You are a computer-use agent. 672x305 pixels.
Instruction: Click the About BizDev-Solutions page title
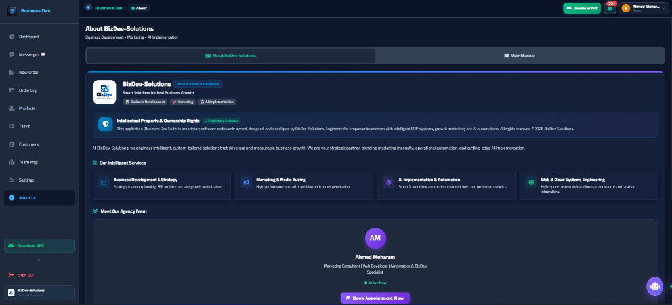[119, 29]
